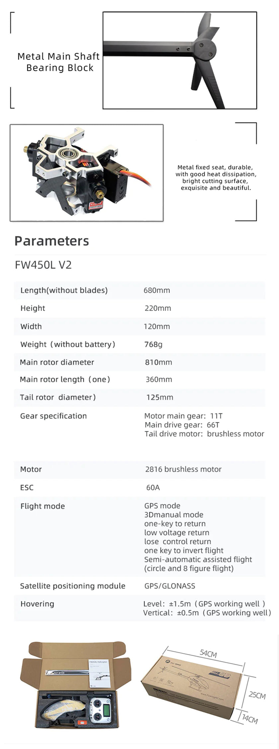This screenshot has width=279, height=749.
Task: Click the instruction manual in the open box
Action: [99, 673]
